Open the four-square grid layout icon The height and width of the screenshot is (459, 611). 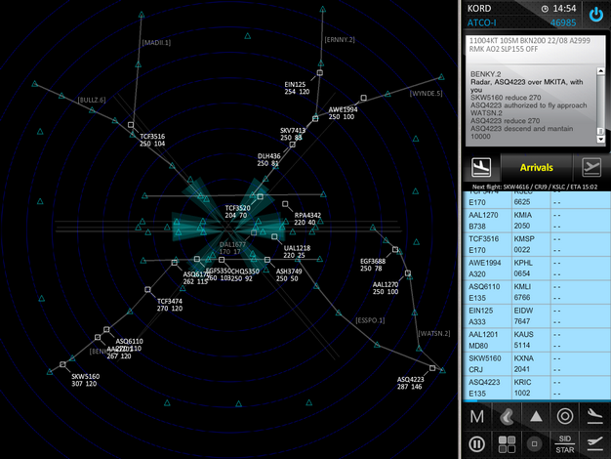click(x=507, y=444)
